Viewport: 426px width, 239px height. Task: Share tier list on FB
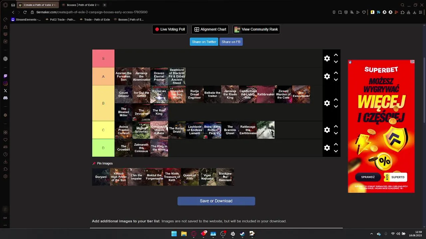point(231,42)
